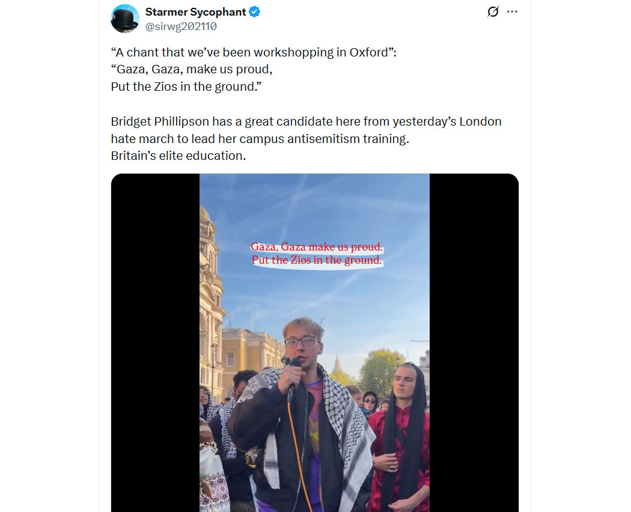
Task: Open the three-dot More options menu
Action: pos(512,11)
